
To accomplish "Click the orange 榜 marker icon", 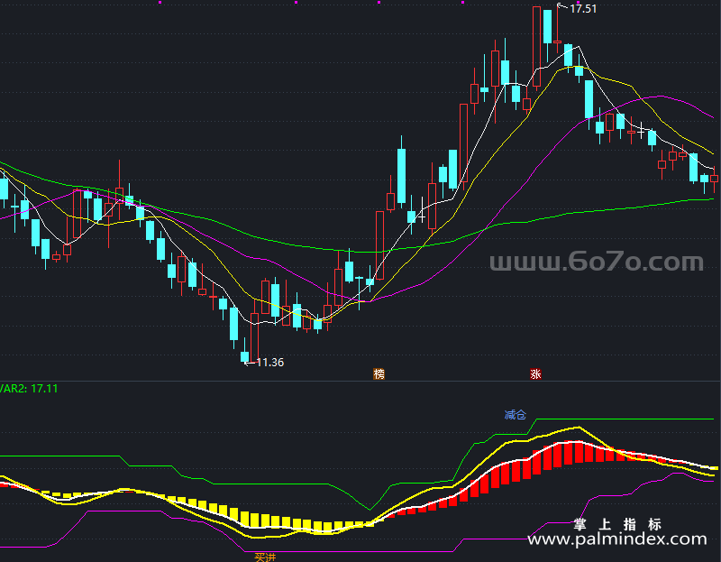I will click(379, 373).
